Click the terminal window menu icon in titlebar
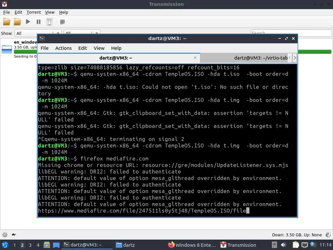The image size is (333, 250). 42,38
